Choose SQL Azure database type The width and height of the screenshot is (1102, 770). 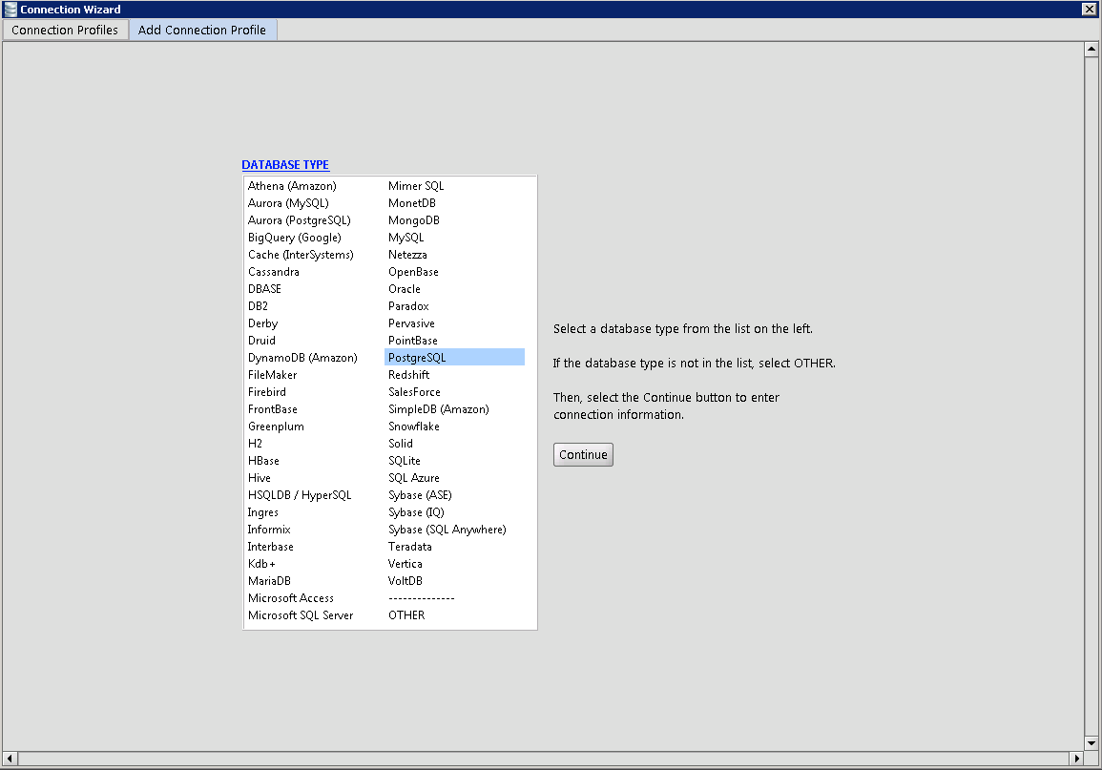[x=414, y=478]
